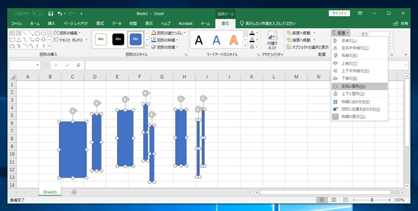Select the freeform shape tool

tap(12, 46)
